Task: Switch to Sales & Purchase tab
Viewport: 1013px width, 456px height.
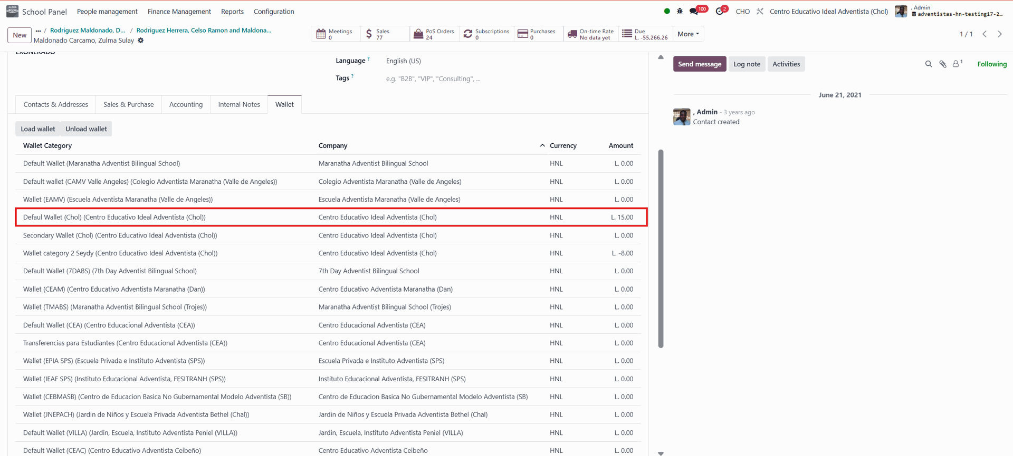Action: pos(129,104)
